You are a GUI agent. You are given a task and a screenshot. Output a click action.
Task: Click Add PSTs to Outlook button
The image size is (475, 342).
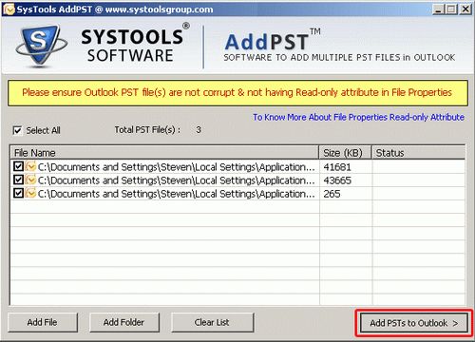[x=413, y=323]
